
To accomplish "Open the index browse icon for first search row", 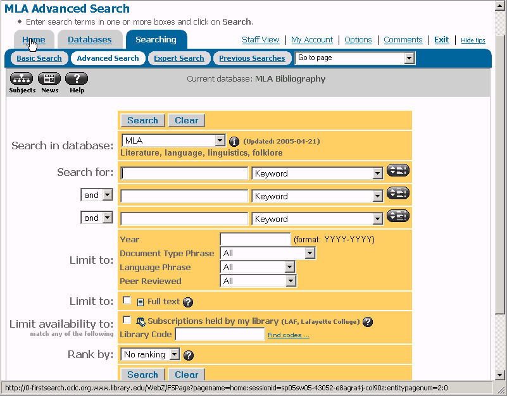I will click(x=398, y=170).
